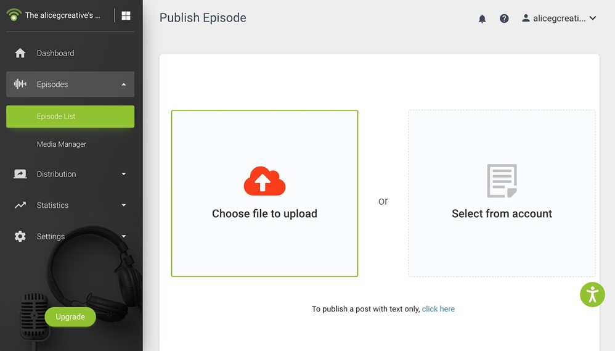Open Media Manager in sidebar
This screenshot has height=351, width=615.
pos(62,144)
